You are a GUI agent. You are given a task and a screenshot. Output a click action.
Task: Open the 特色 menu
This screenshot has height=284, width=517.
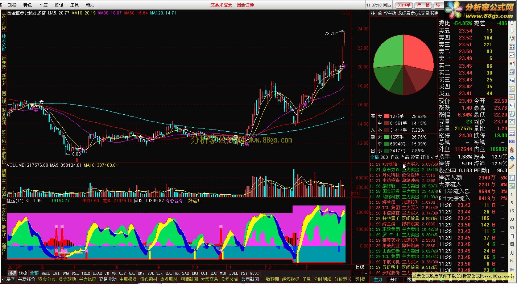27,5
